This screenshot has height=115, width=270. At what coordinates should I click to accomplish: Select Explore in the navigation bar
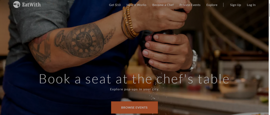[x=212, y=5]
